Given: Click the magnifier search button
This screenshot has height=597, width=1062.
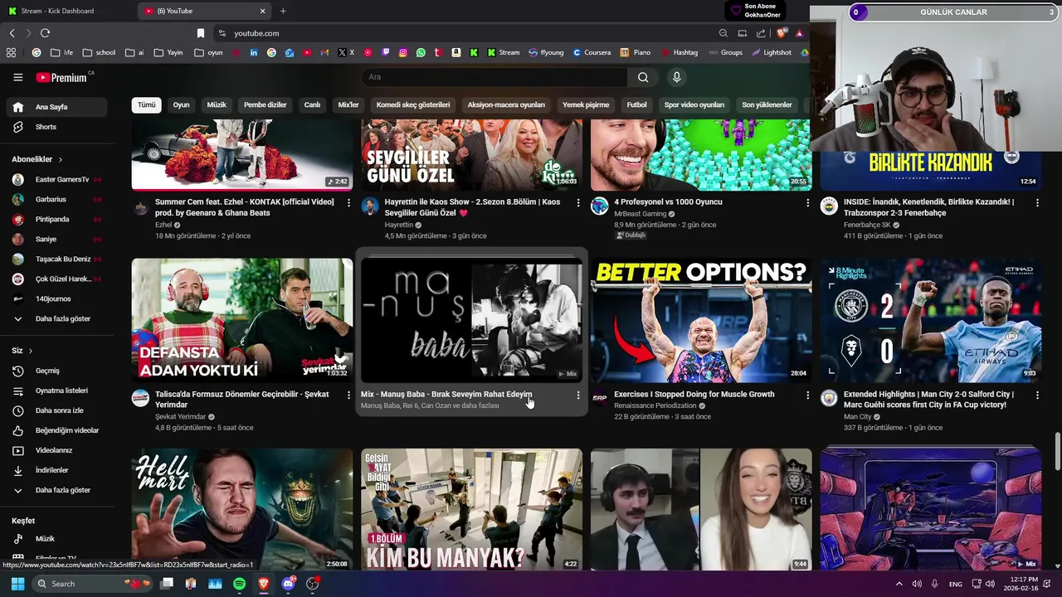Looking at the screenshot, I should pos(643,77).
